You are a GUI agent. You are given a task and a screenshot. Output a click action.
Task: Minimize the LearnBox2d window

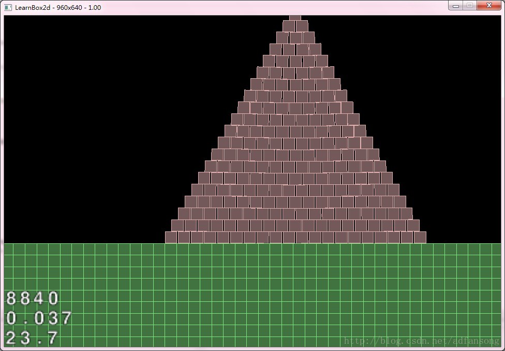point(455,6)
